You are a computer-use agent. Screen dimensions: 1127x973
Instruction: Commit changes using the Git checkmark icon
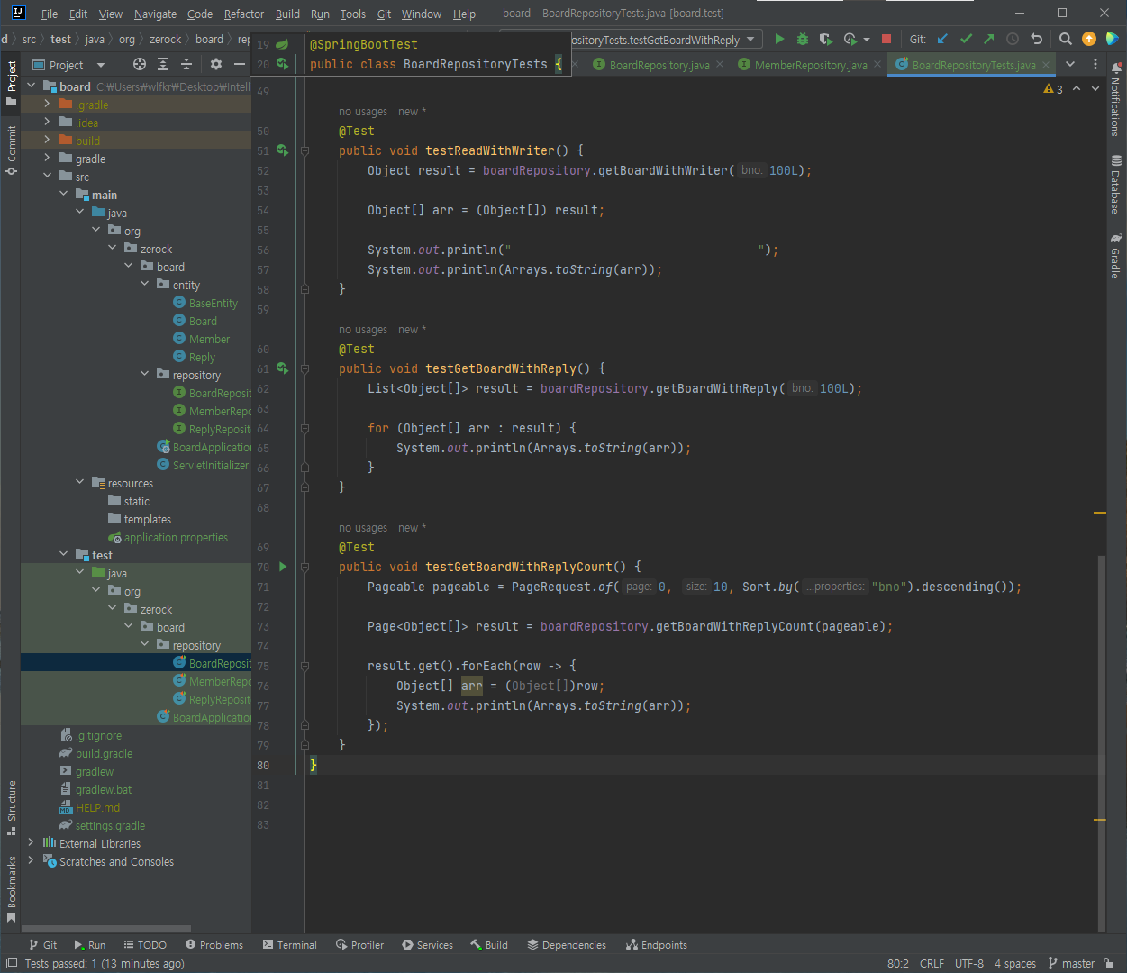click(x=966, y=39)
